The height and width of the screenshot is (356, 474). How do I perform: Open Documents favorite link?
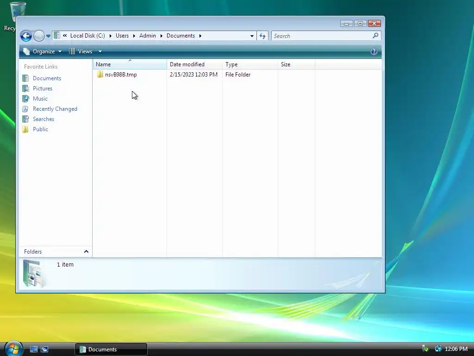47,78
